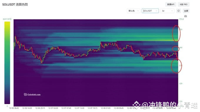Screen dimensions: 200x112
Task: Click the 12-07 07:45 time axis label
Action: point(66,108)
